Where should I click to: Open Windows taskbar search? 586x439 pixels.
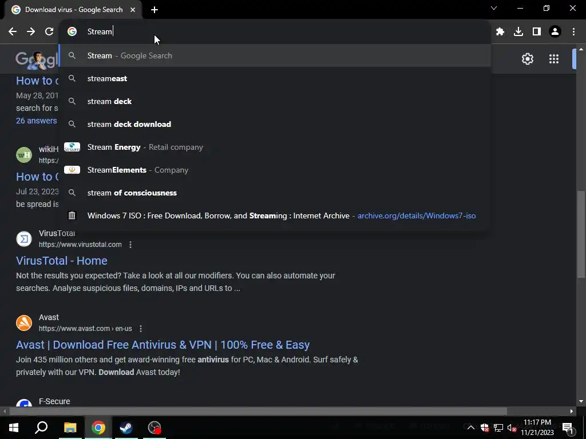tap(41, 428)
